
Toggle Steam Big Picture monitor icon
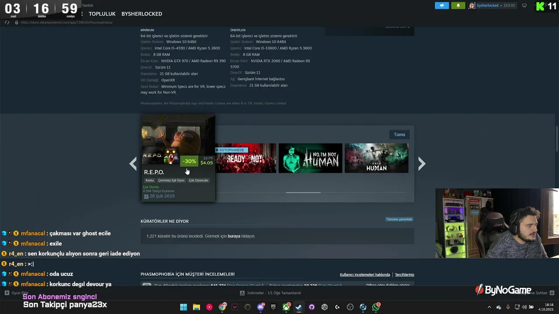(x=524, y=6)
